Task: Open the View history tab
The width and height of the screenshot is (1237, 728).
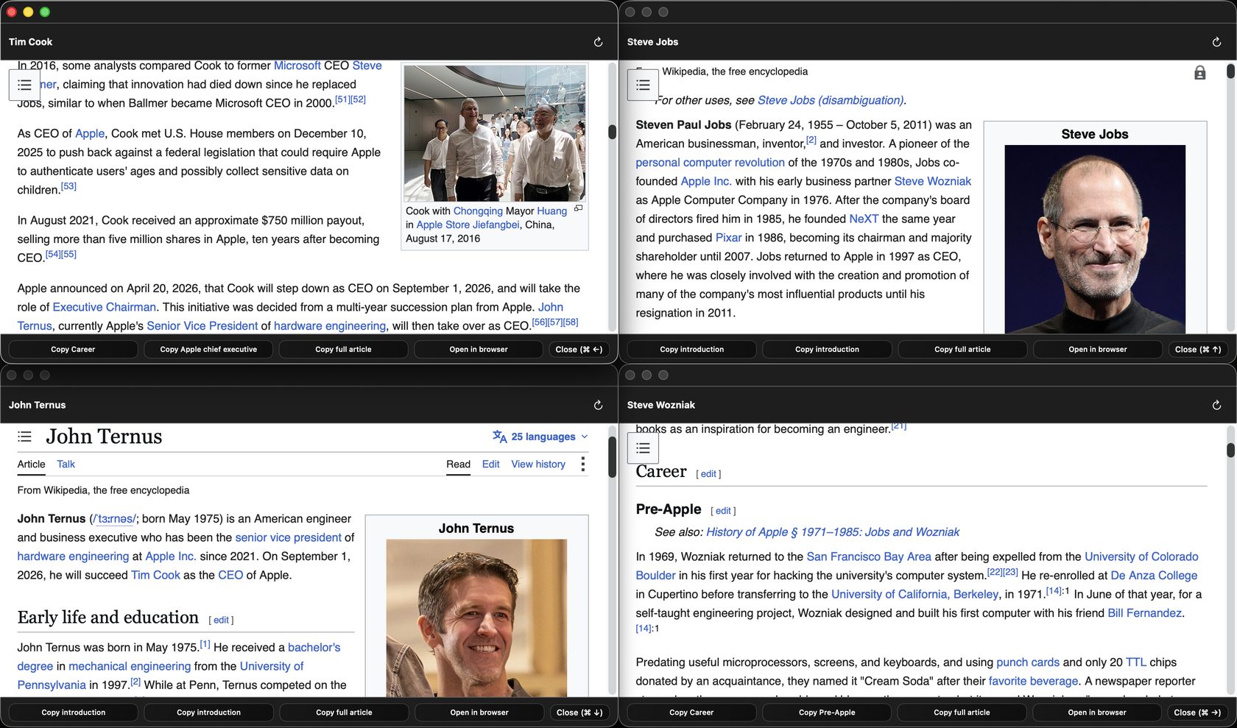Action: 538,464
